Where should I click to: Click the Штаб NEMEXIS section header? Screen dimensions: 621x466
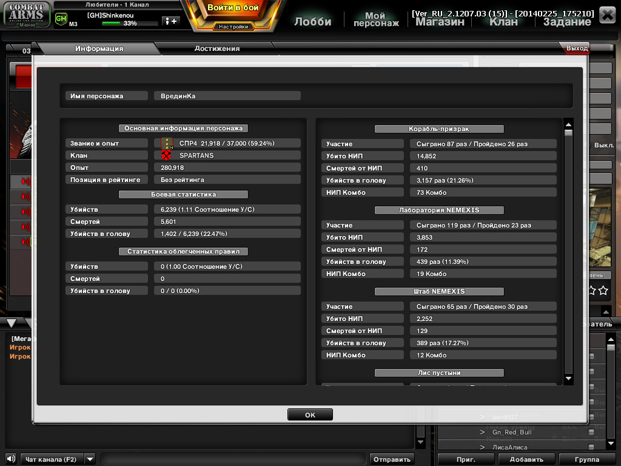click(439, 291)
